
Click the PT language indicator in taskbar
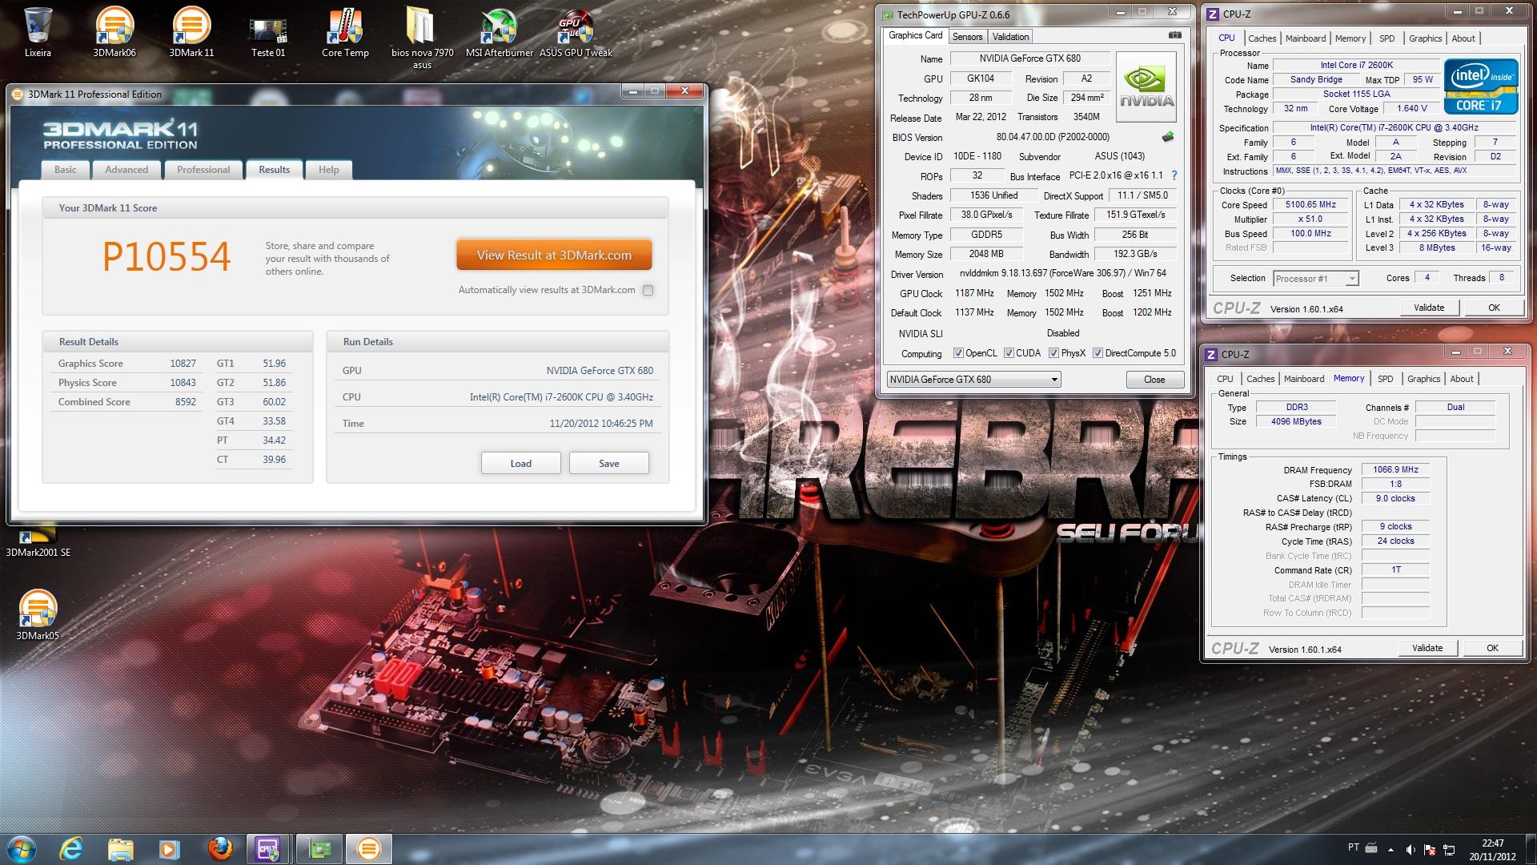tap(1353, 847)
